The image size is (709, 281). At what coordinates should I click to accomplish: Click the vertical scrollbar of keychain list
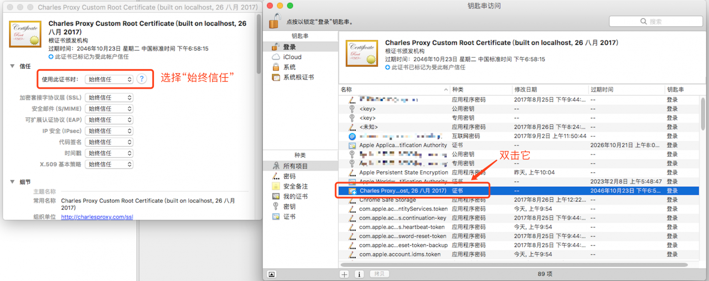click(x=702, y=114)
